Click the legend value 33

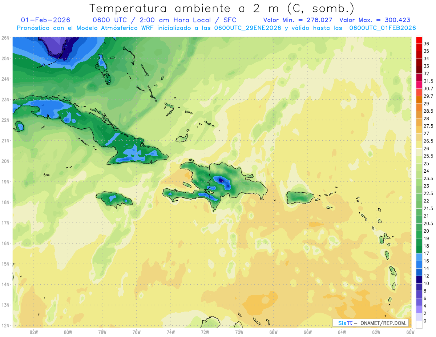(x=426, y=66)
